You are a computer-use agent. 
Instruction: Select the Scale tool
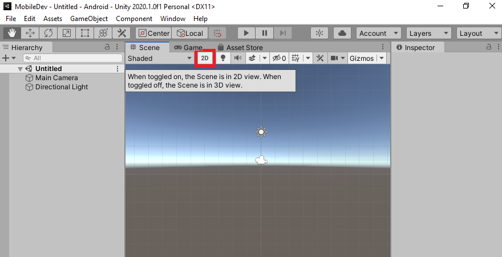tap(67, 33)
